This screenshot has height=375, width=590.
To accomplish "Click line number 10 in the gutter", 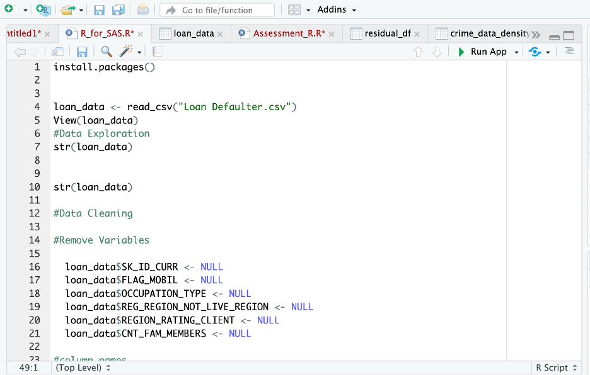I will point(35,187).
